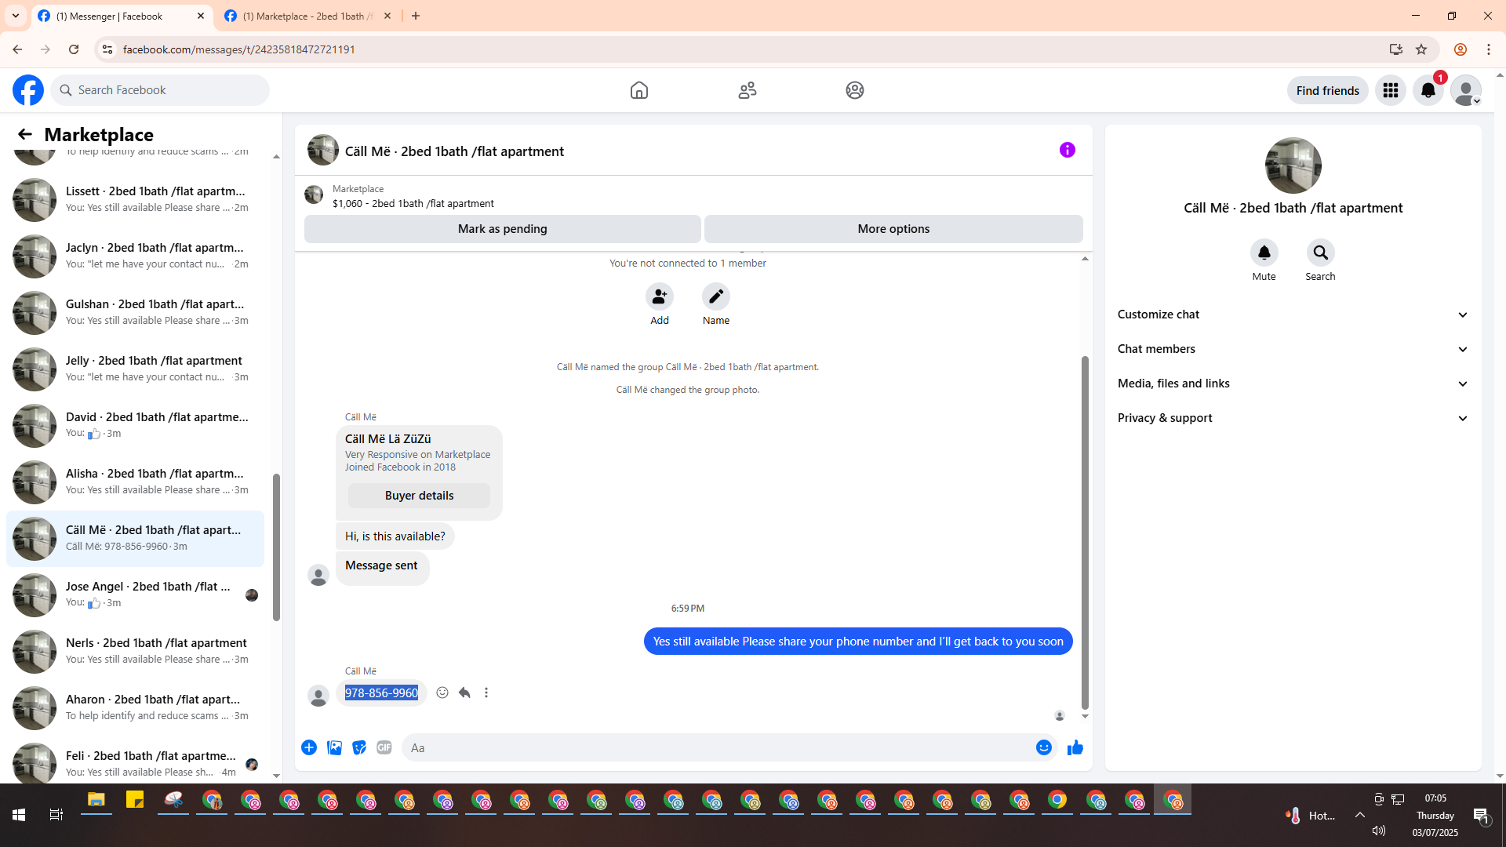Screen dimensions: 1506x847
Task: Click the Buyer details button
Action: click(x=419, y=496)
